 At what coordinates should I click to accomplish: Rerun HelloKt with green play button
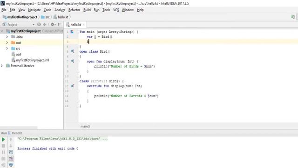[3, 140]
